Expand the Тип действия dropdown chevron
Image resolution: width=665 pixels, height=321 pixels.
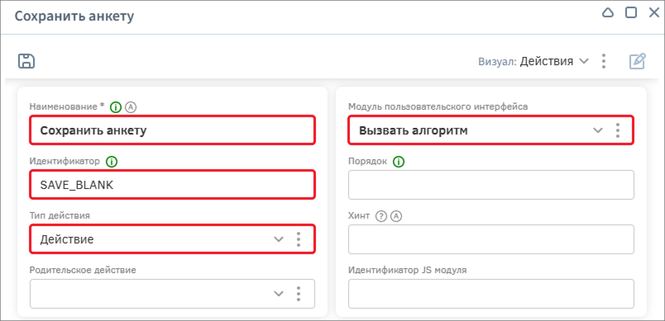click(x=279, y=239)
